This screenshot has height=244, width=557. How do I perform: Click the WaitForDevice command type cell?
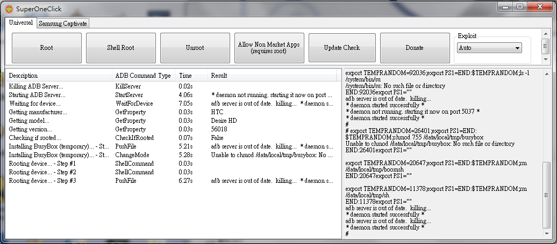134,103
